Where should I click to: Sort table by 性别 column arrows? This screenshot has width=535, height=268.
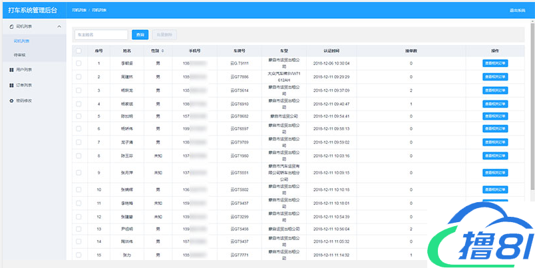point(162,51)
